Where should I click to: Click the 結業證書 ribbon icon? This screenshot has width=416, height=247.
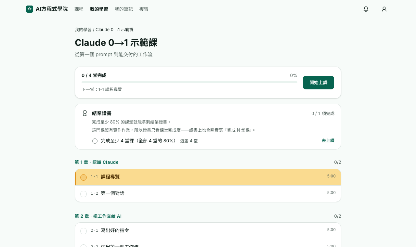click(85, 113)
